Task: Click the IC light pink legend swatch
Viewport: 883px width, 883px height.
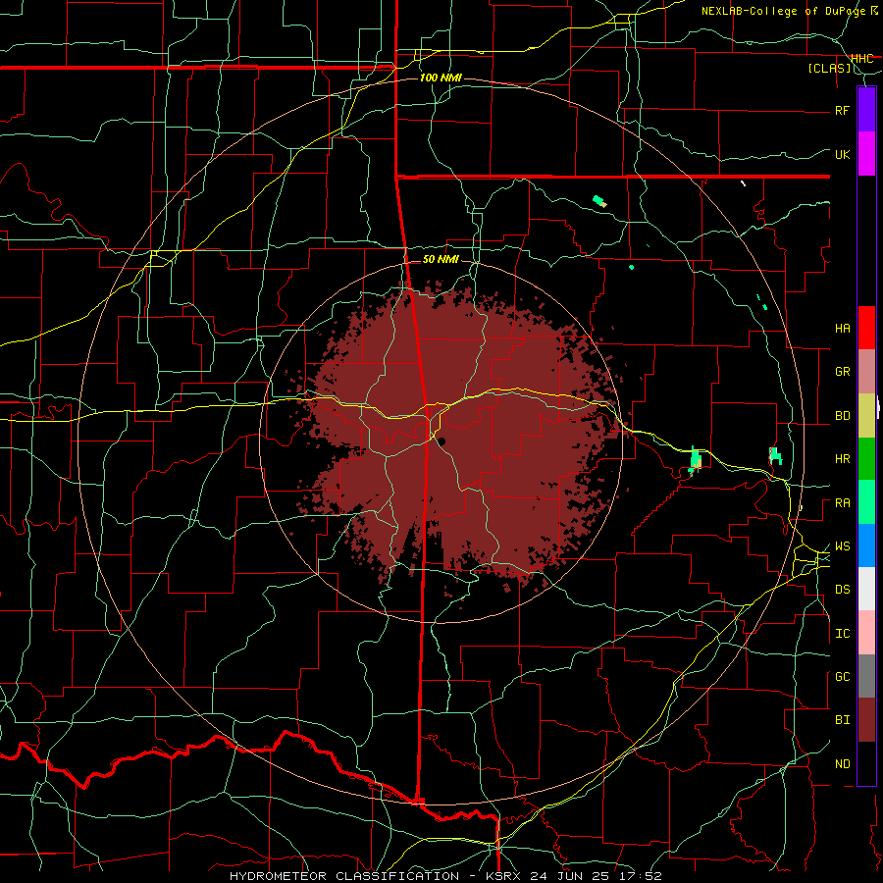Action: [x=866, y=633]
